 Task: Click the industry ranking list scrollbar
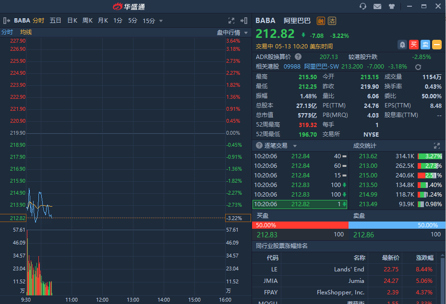pyautogui.click(x=442, y=280)
